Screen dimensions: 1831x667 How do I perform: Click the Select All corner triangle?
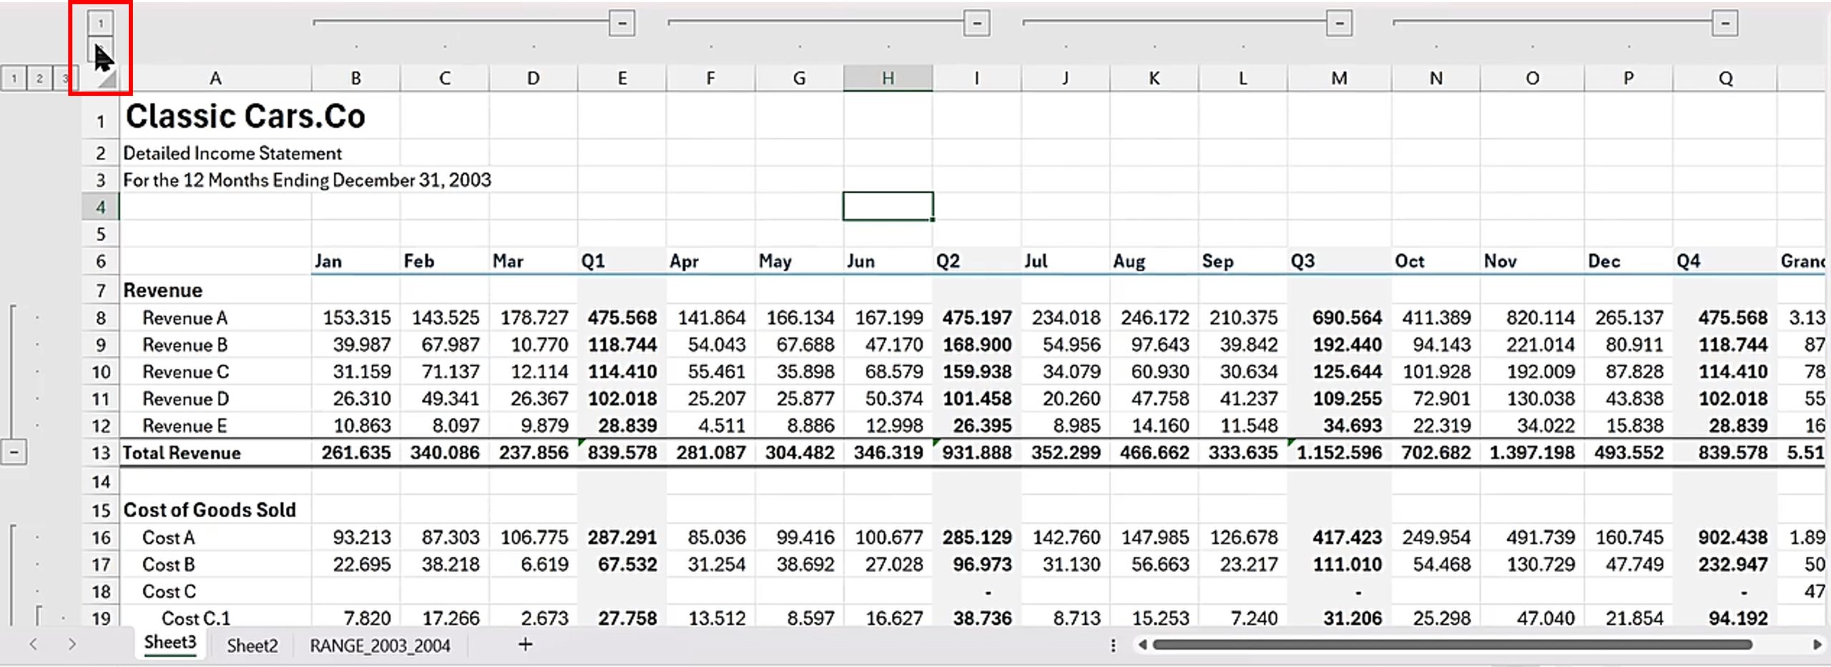click(x=107, y=79)
